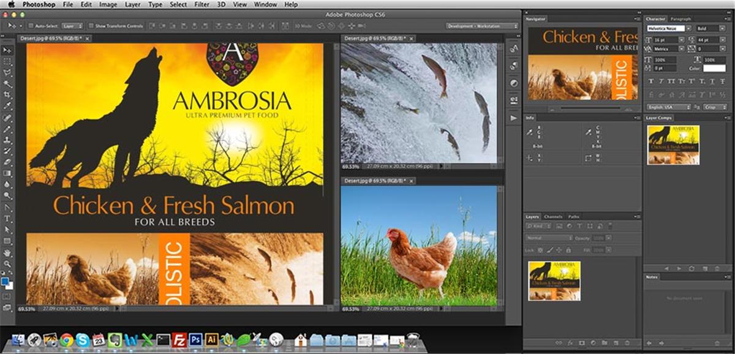Close the first Desert.jpg document tab
The height and width of the screenshot is (354, 735).
tap(88, 38)
